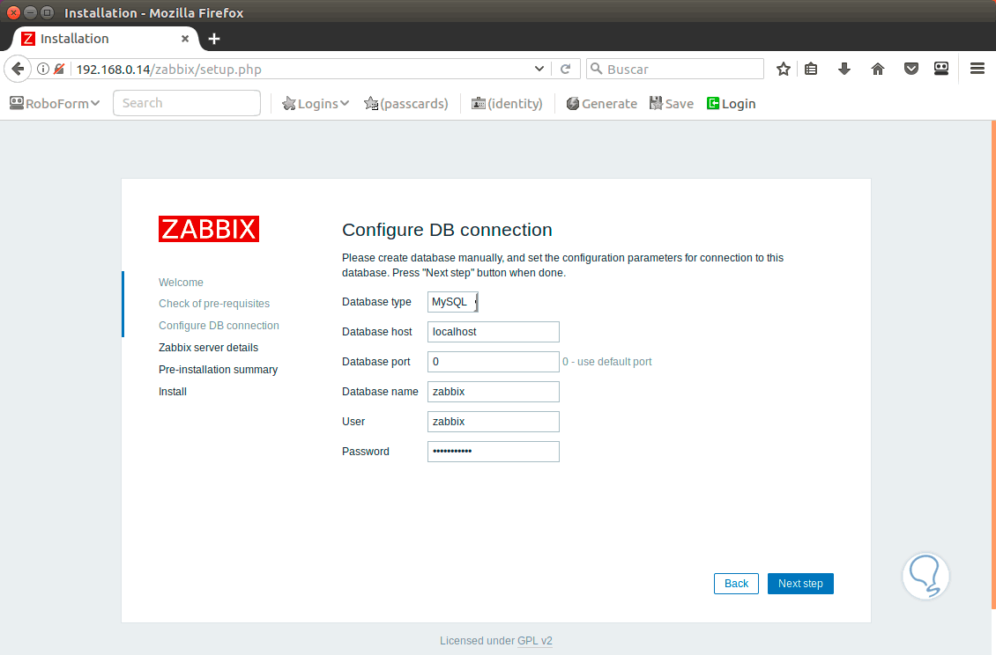Close the Installation tab

pos(185,39)
